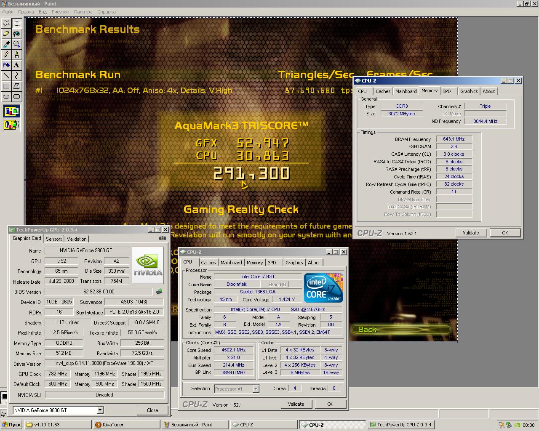Open Caches tab in CPU-Z processor info window
Screen dimensions: 539x431
[208, 263]
